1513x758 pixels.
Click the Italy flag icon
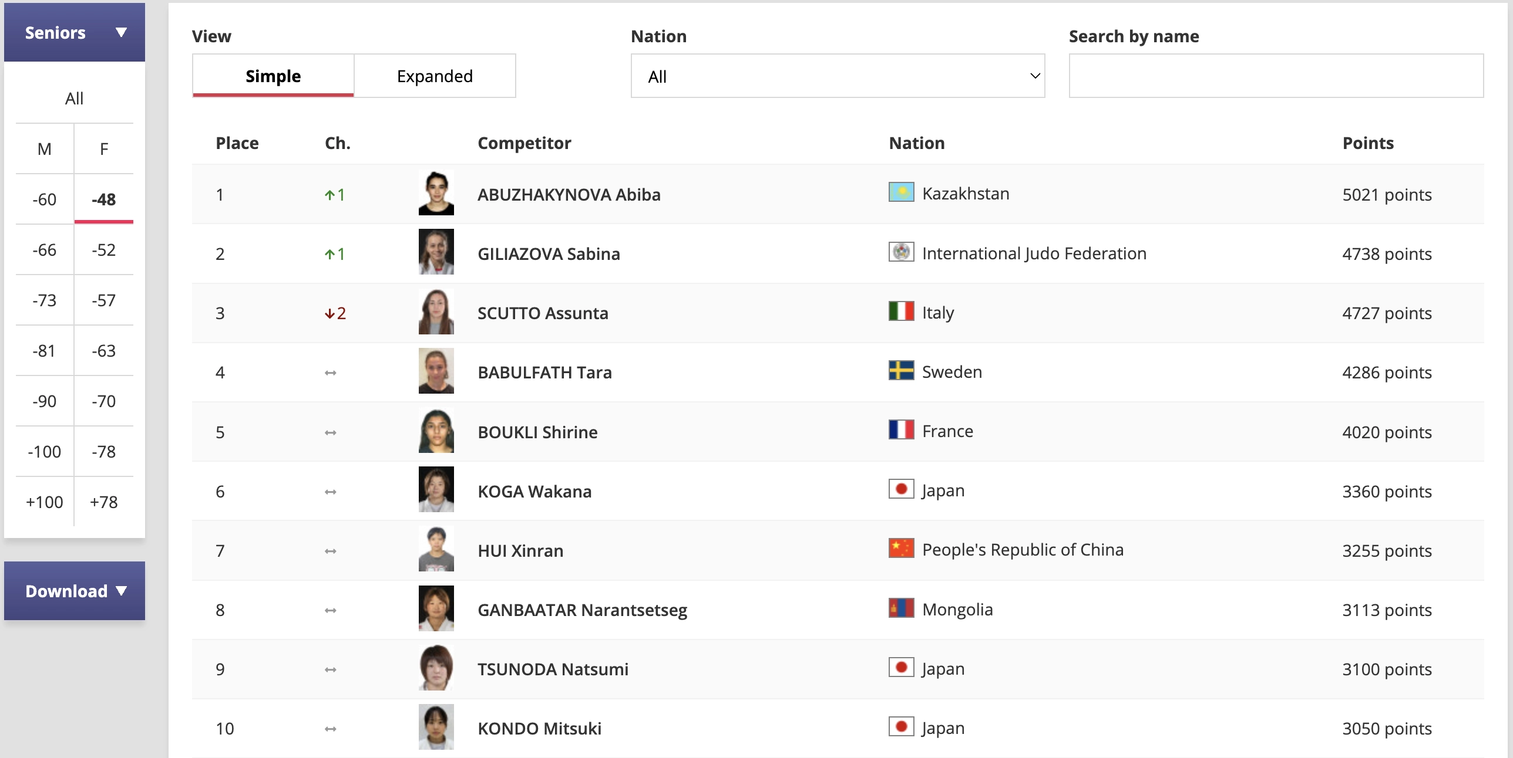point(901,312)
